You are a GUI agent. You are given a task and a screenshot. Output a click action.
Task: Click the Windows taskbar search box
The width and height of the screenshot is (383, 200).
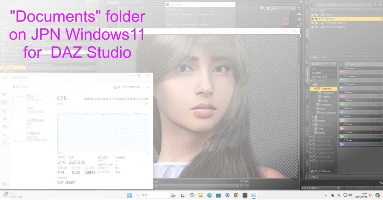coord(156,195)
